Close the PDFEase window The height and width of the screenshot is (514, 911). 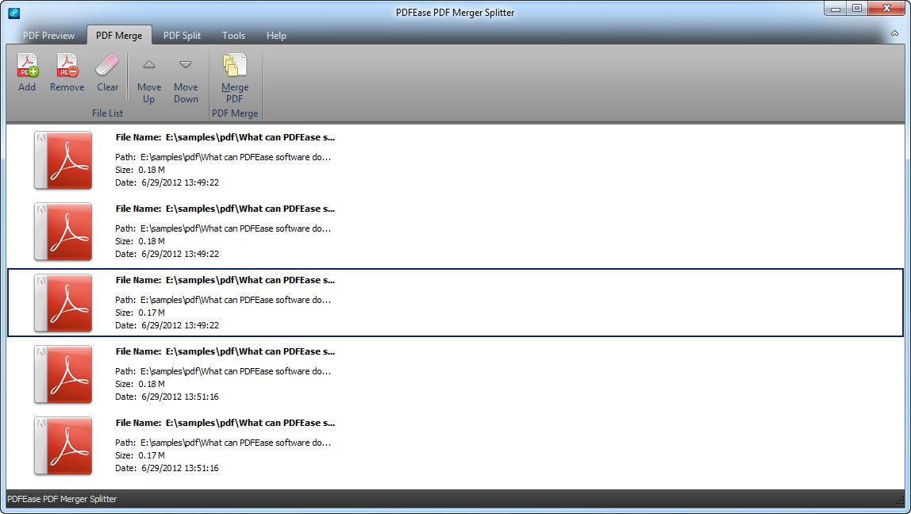886,9
